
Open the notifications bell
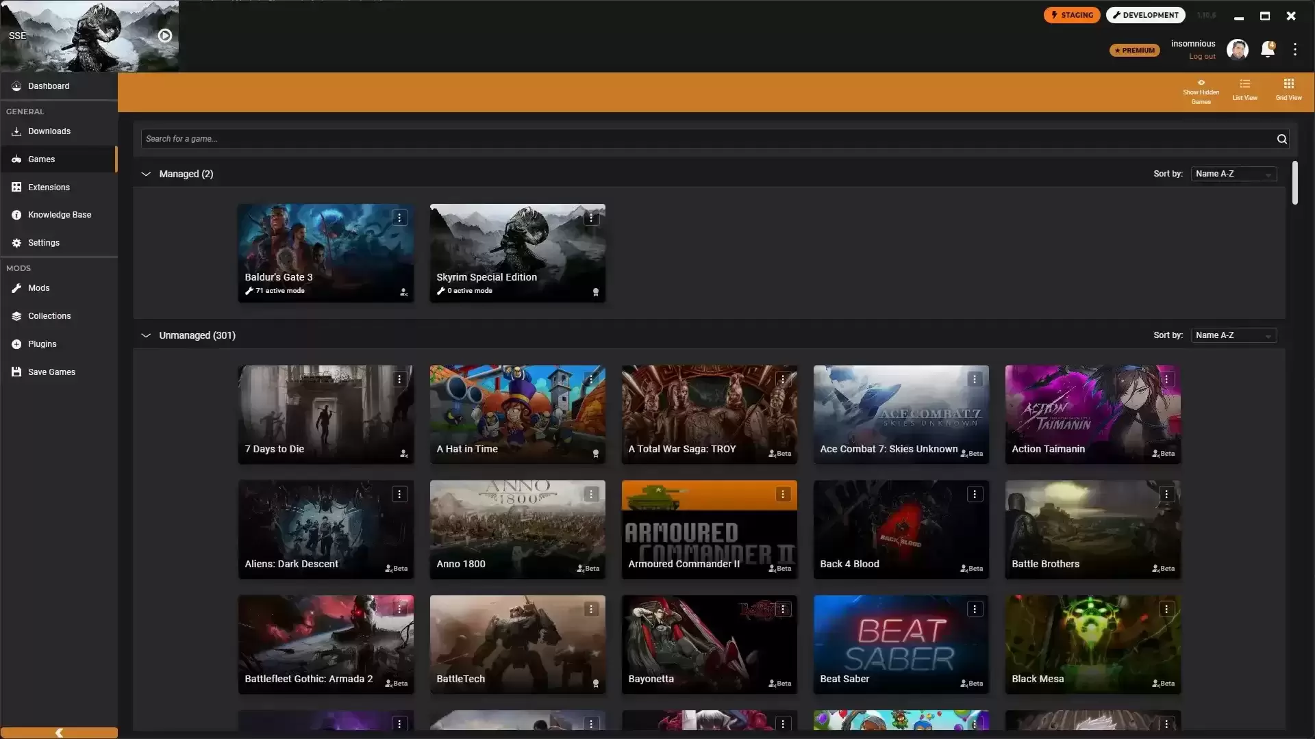(1267, 49)
